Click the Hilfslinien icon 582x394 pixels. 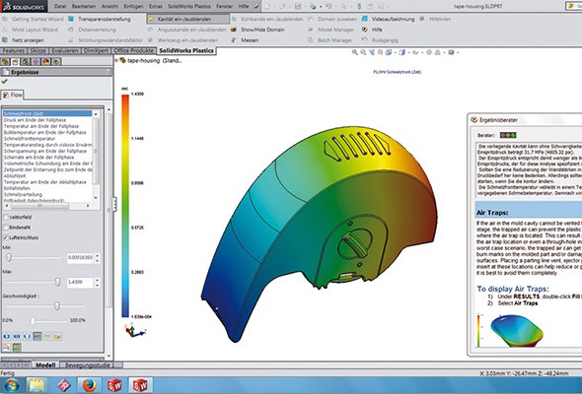pos(421,19)
